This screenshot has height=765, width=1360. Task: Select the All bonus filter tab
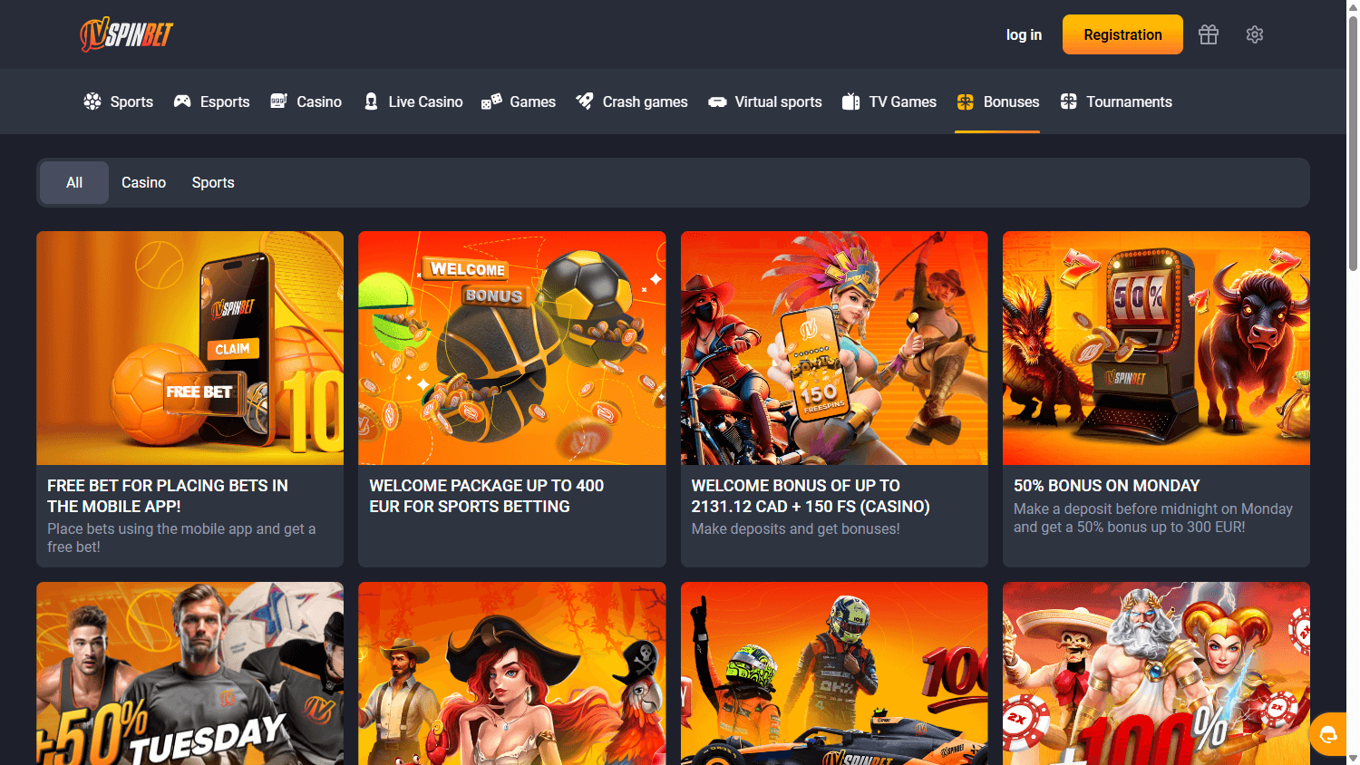(x=74, y=182)
